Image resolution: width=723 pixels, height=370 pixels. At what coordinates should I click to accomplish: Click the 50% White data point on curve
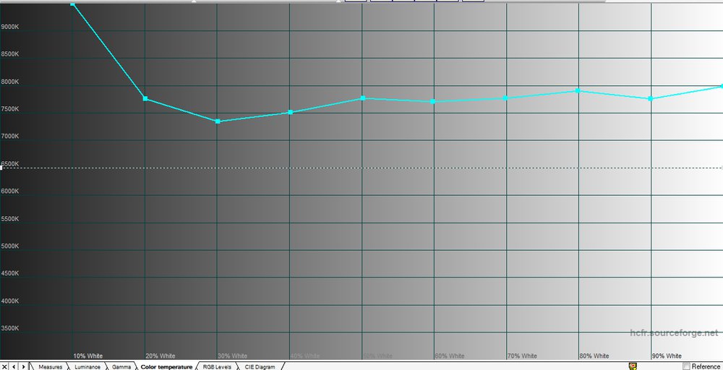362,98
